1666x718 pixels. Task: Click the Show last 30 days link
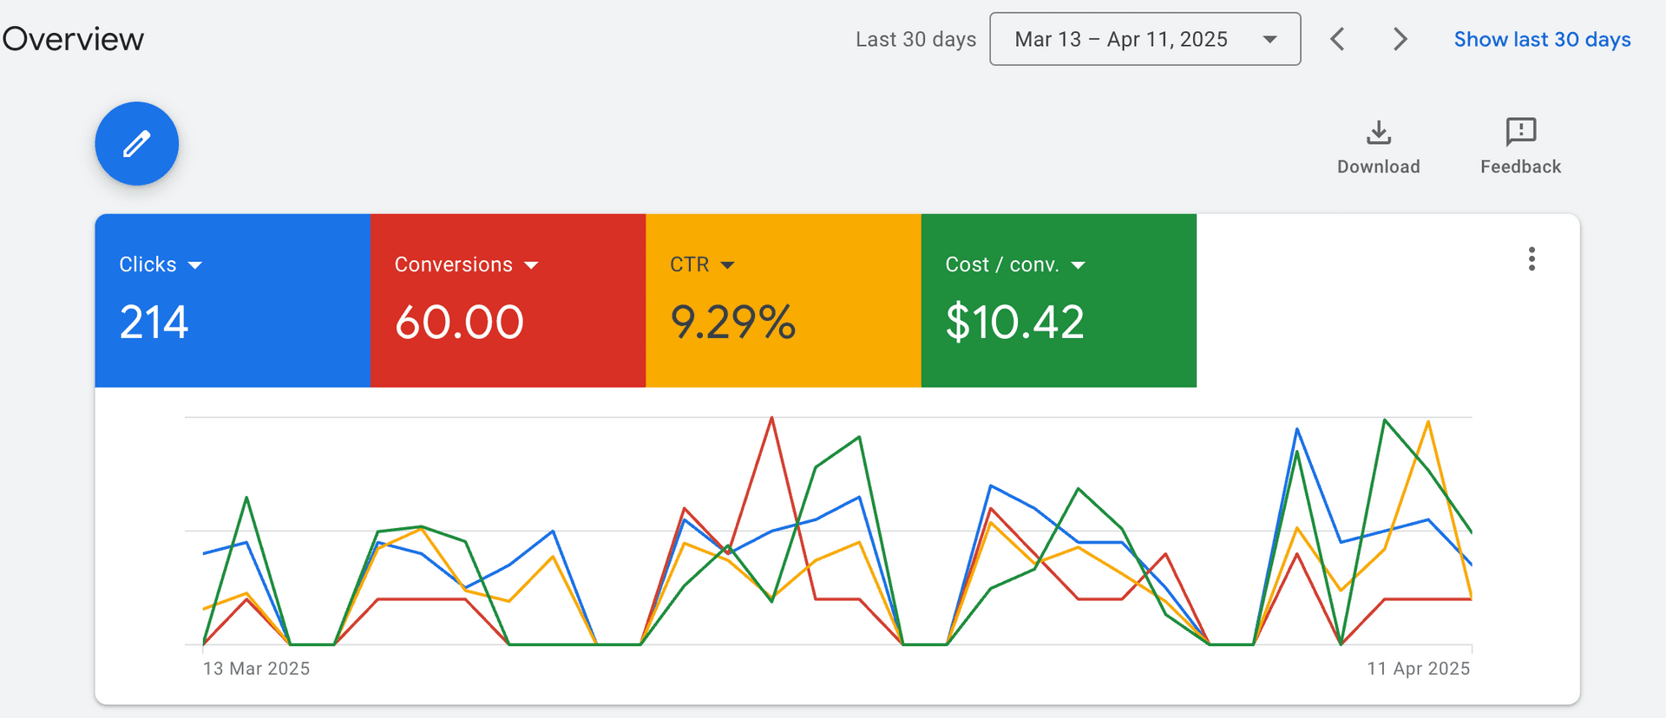point(1542,39)
